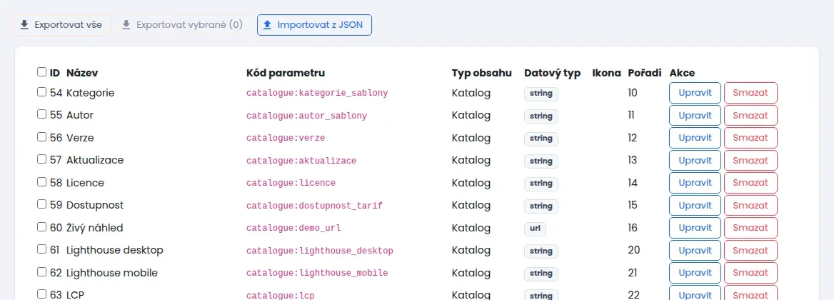Click Smazat for Lighthouse mobile
Screen dimensions: 834x300
[x=750, y=273]
